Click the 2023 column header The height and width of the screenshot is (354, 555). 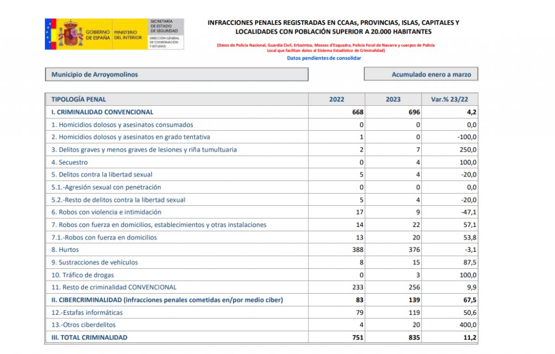coord(393,99)
